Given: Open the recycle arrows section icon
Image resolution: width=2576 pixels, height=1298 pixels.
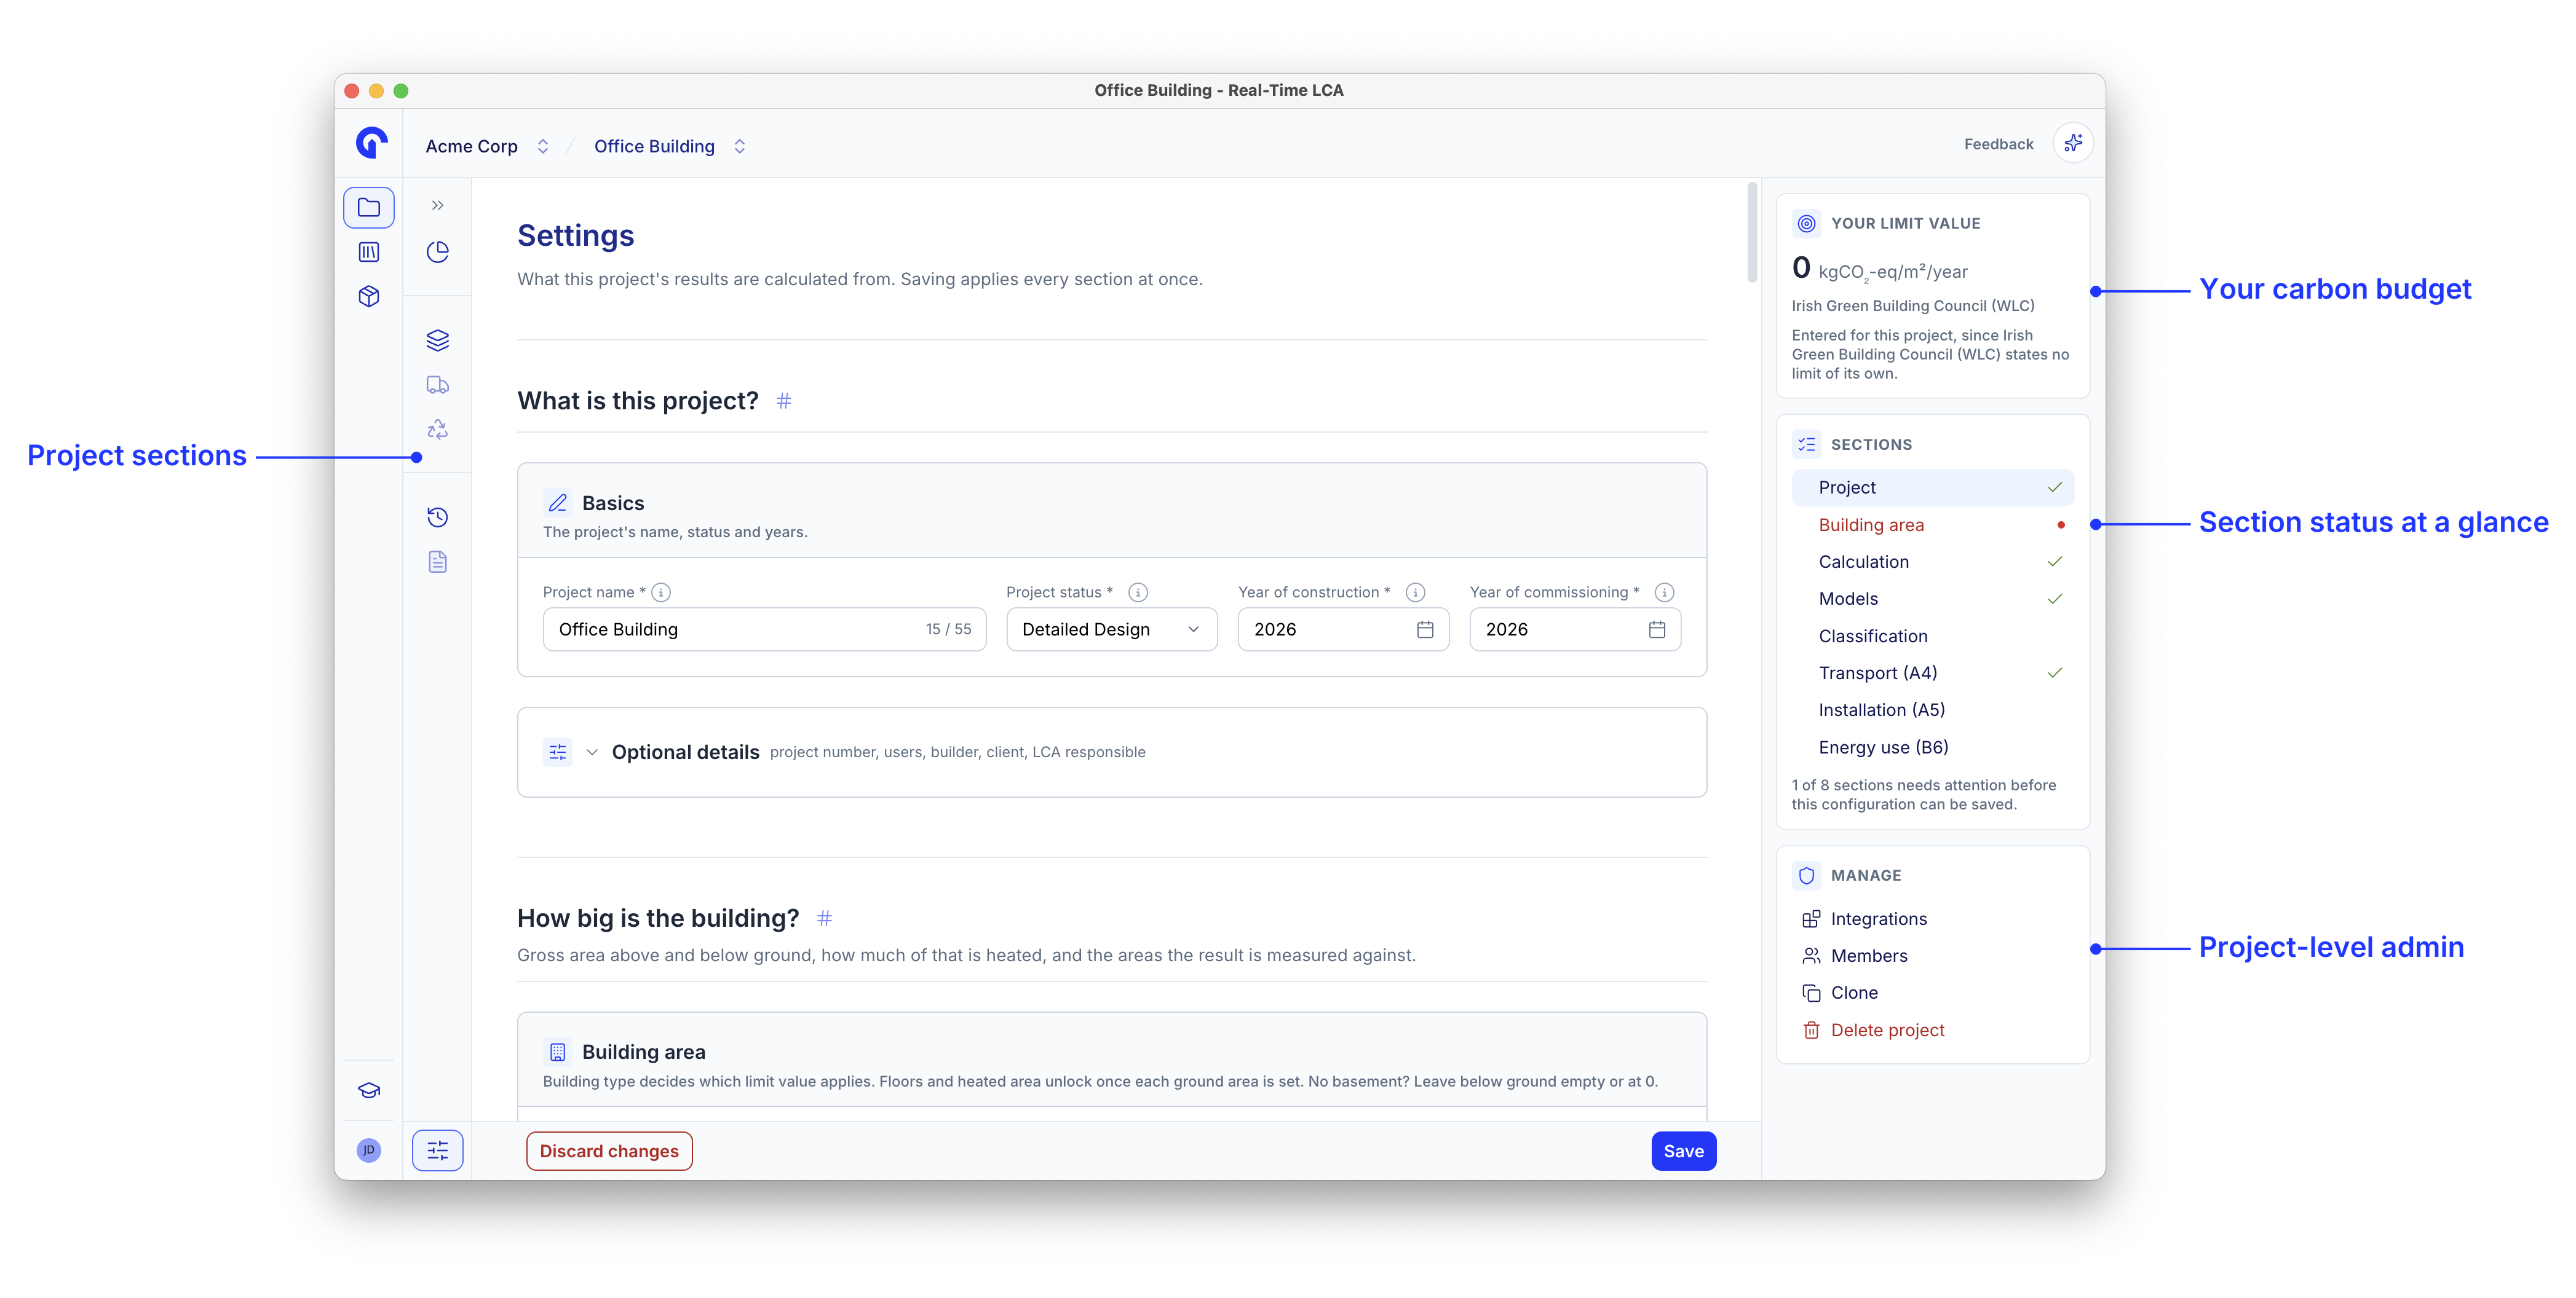Looking at the screenshot, I should (x=437, y=430).
